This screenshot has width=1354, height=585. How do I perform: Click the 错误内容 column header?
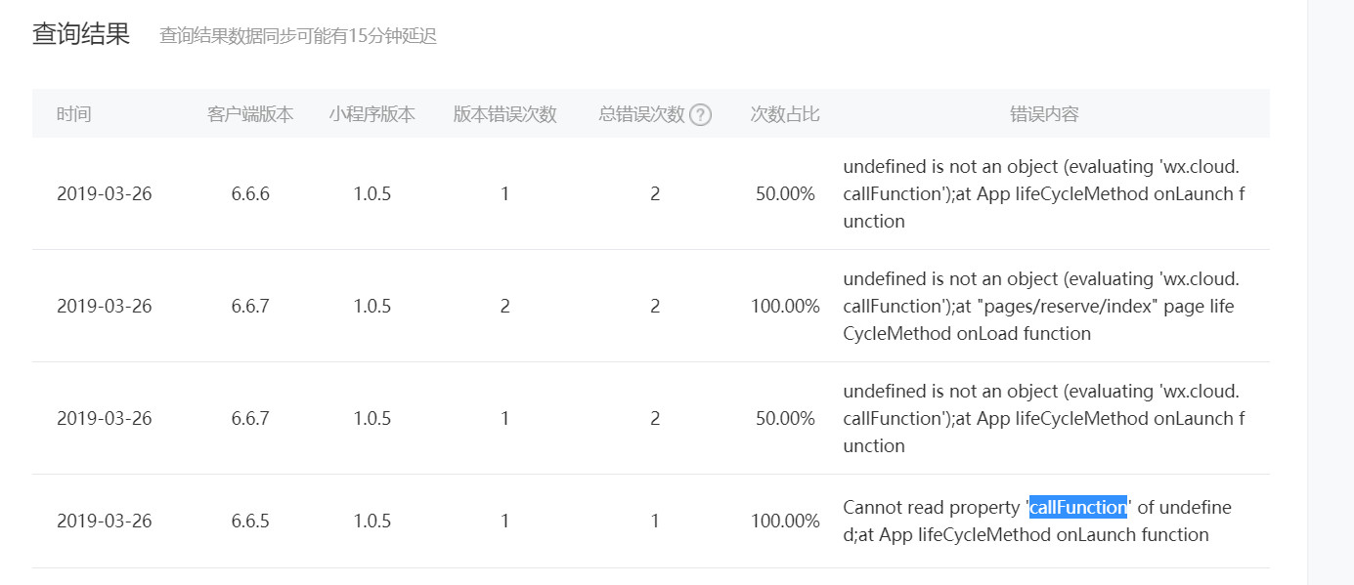(x=1044, y=114)
